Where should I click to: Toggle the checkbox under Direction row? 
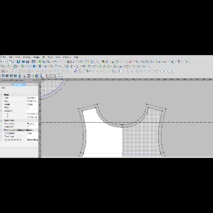point(28,127)
